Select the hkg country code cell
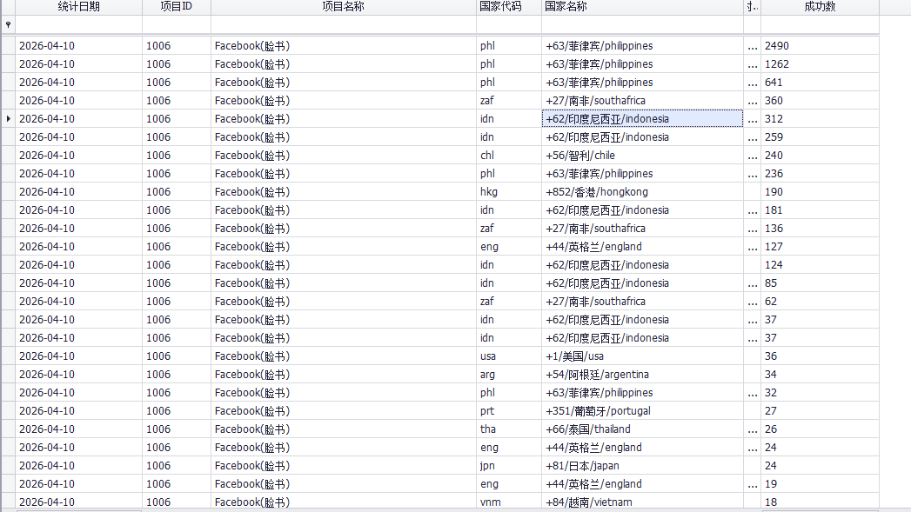911x512 pixels. pyautogui.click(x=509, y=191)
